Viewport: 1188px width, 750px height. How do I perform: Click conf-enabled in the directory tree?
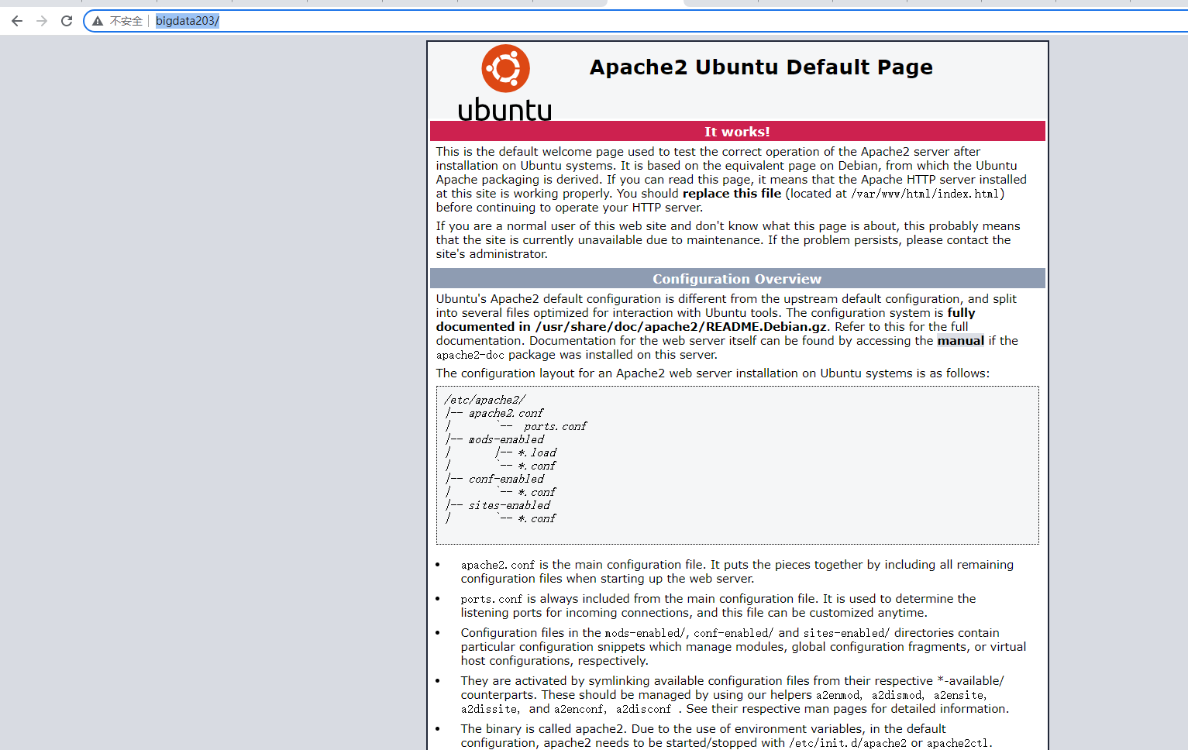click(506, 479)
